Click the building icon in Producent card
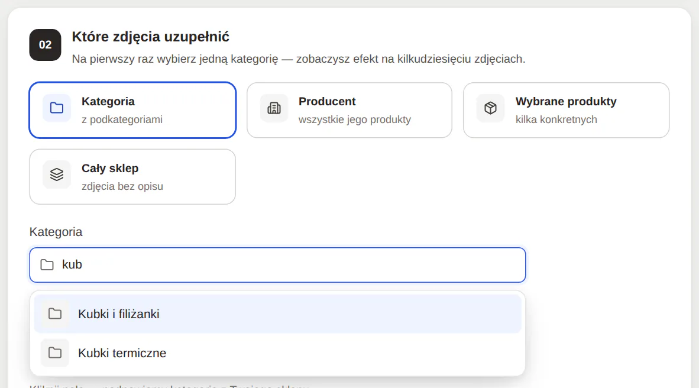This screenshot has height=388, width=699. pos(274,108)
